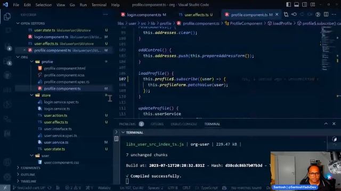
Task: Open user.action.ts in the store folder
Action: click(x=55, y=116)
